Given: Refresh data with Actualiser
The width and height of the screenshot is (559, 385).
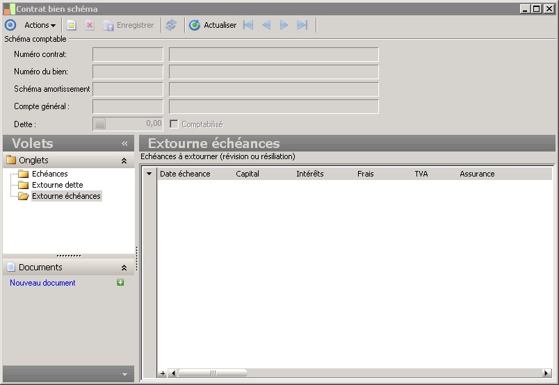Looking at the screenshot, I should (213, 25).
